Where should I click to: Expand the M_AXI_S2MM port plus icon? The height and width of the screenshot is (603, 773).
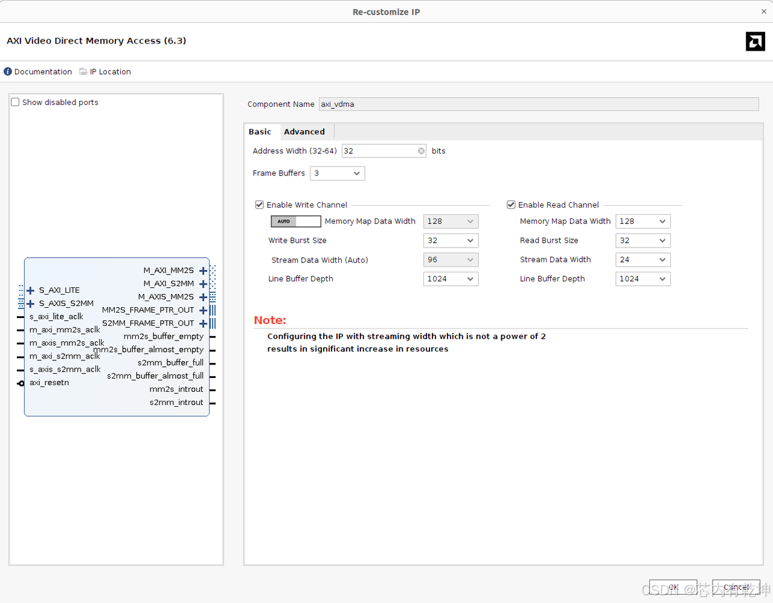(x=203, y=284)
